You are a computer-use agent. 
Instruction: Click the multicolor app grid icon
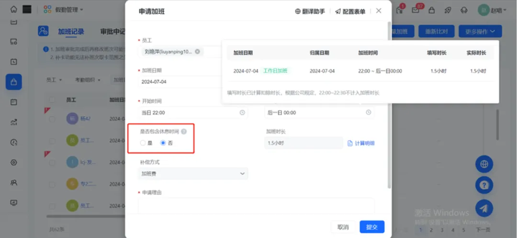tap(48, 10)
